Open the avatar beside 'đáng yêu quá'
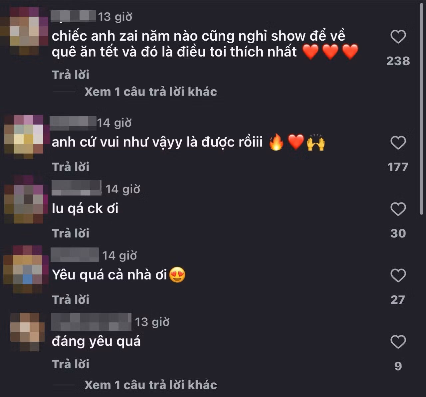The image size is (426, 397). point(27,332)
